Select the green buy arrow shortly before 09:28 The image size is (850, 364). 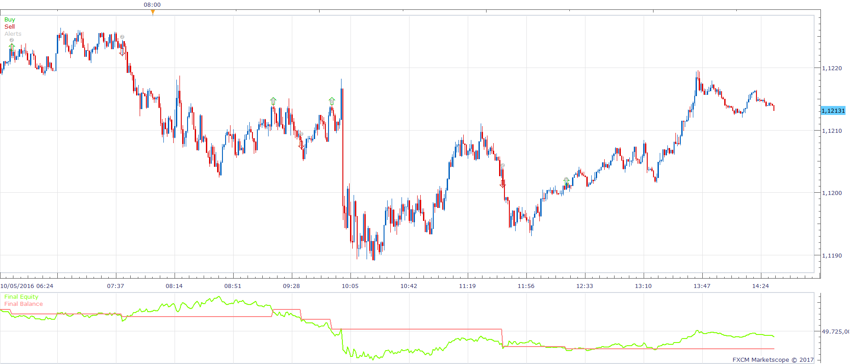pyautogui.click(x=273, y=101)
